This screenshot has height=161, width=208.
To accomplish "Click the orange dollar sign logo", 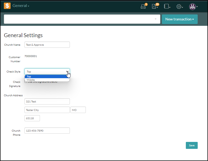I will [x=7, y=6].
